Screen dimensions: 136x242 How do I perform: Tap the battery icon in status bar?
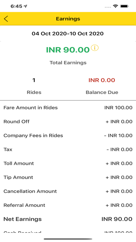pos(125,6)
